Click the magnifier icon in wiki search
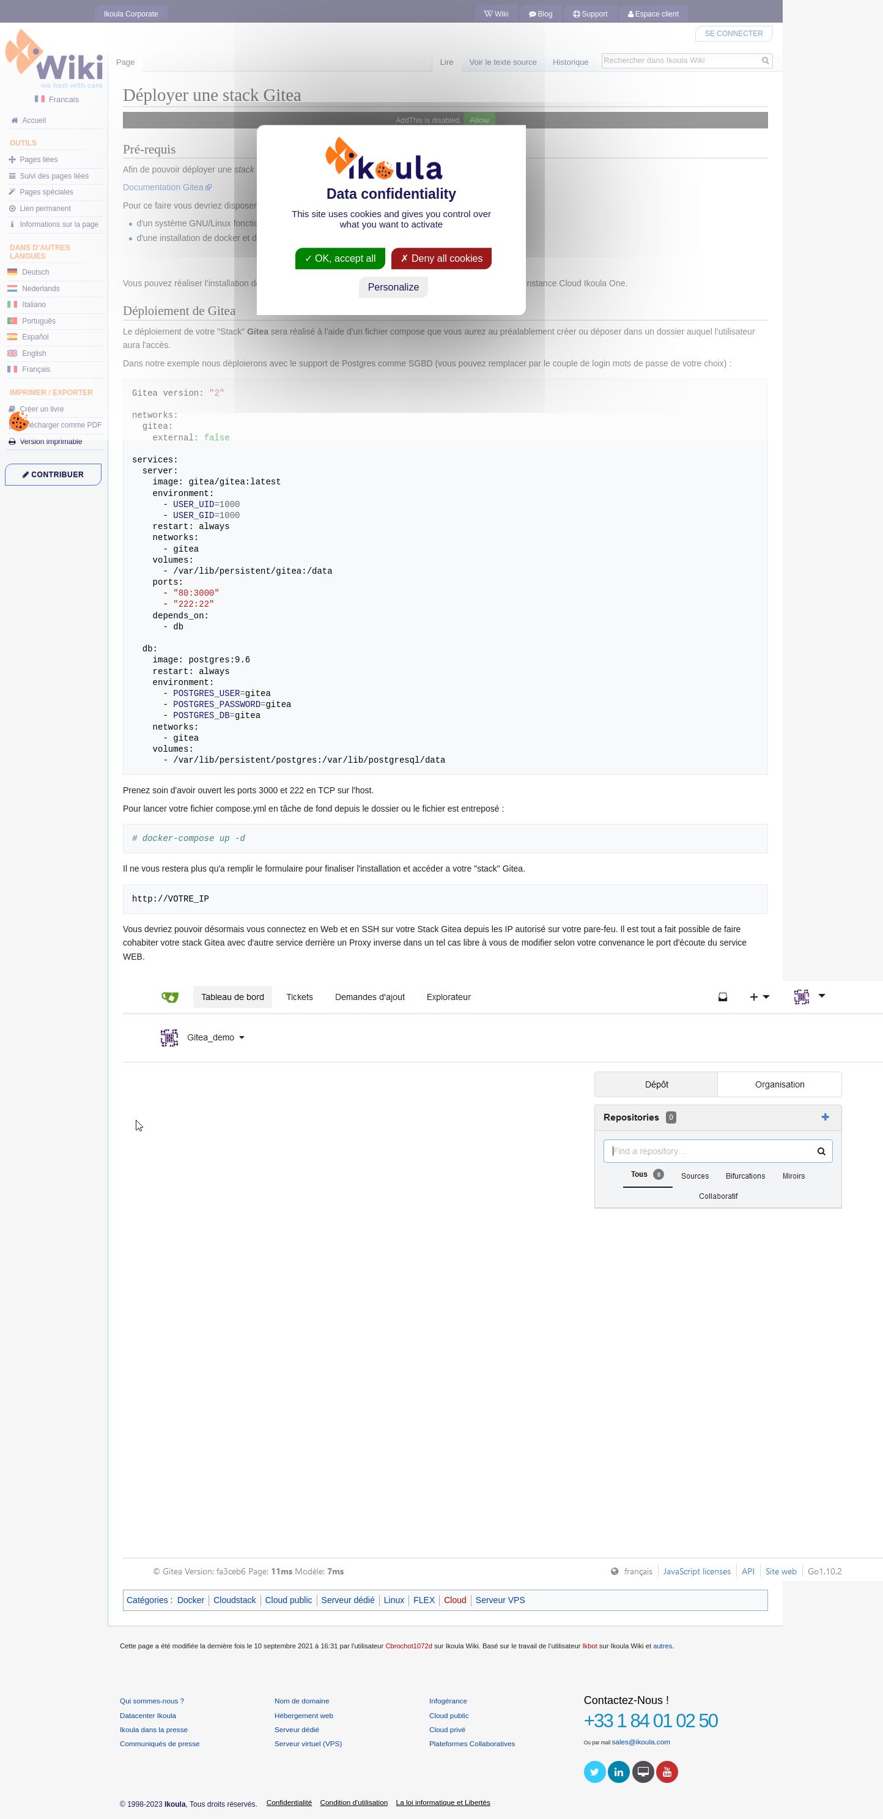This screenshot has height=1819, width=883. 764,61
